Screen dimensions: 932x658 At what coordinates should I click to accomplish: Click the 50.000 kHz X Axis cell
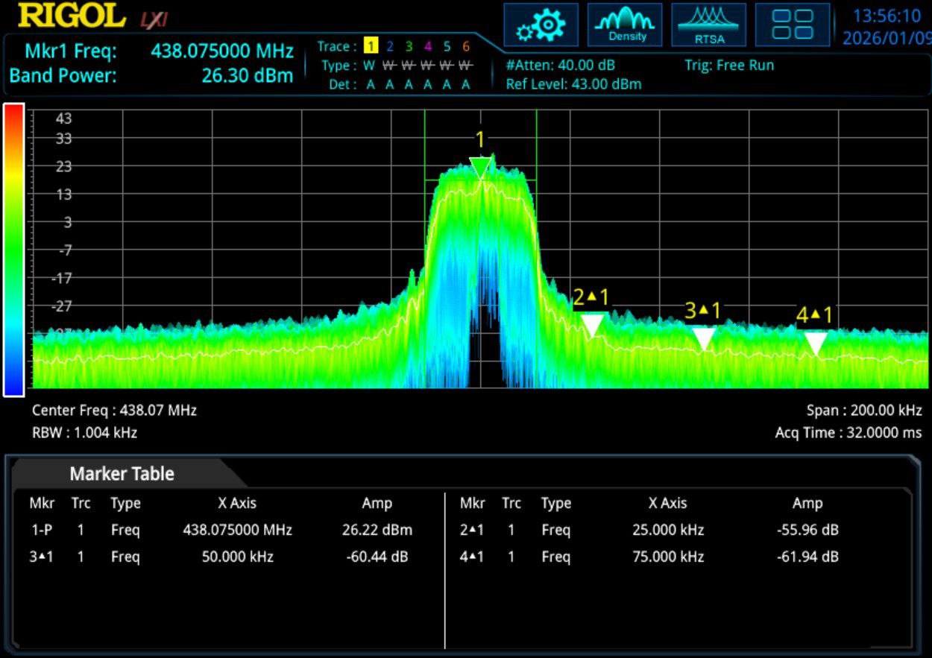point(237,557)
